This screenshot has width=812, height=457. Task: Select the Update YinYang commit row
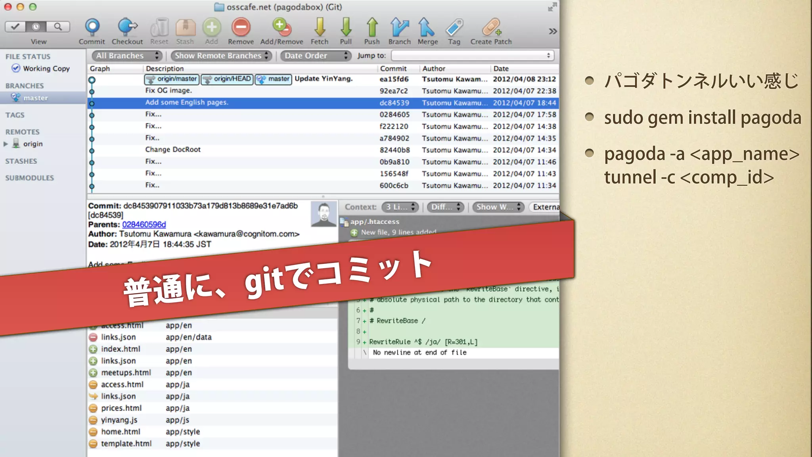point(323,79)
